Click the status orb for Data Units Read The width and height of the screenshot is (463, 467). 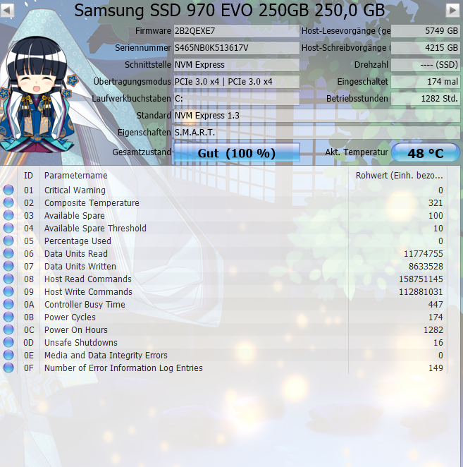point(8,253)
